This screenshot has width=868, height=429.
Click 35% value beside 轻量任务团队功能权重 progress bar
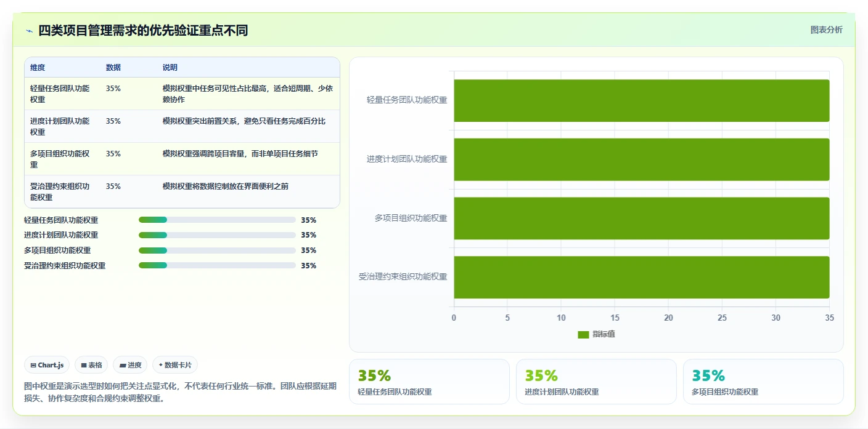309,220
